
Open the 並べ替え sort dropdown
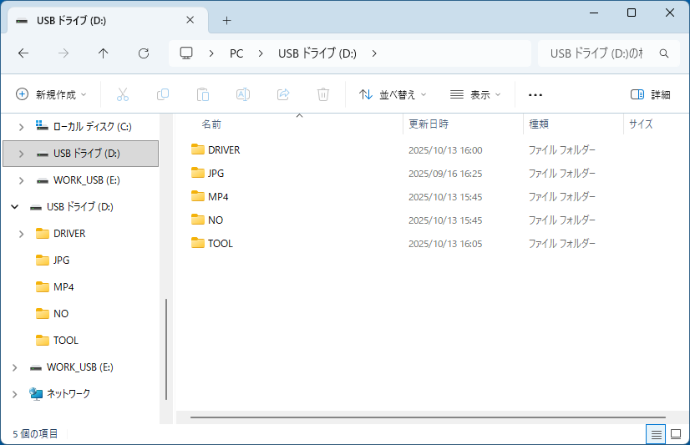(x=393, y=94)
